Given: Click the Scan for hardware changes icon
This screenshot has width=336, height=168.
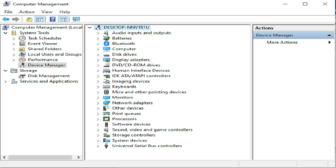Looking at the screenshot, I should tap(76, 19).
